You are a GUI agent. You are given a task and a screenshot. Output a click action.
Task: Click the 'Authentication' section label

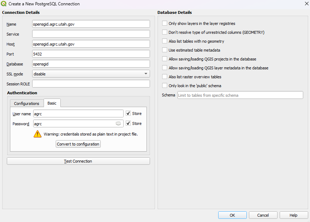coord(22,93)
